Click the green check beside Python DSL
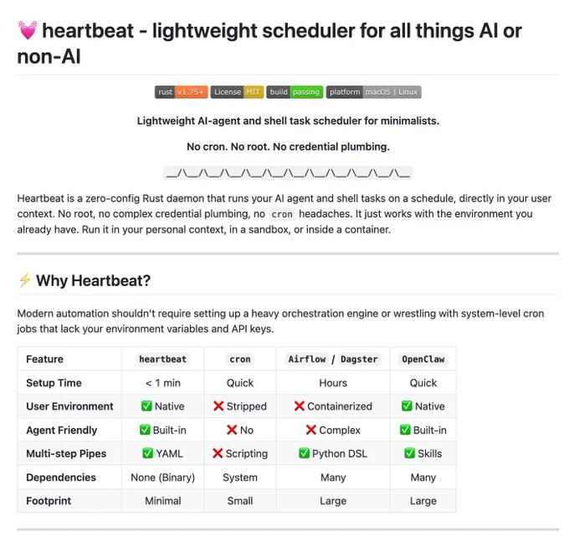This screenshot has height=542, width=569. coord(304,453)
